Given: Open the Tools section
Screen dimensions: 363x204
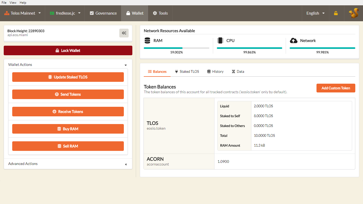Looking at the screenshot, I should click(160, 13).
